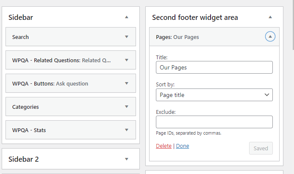Click the Sidebar 2 heading

click(23, 159)
